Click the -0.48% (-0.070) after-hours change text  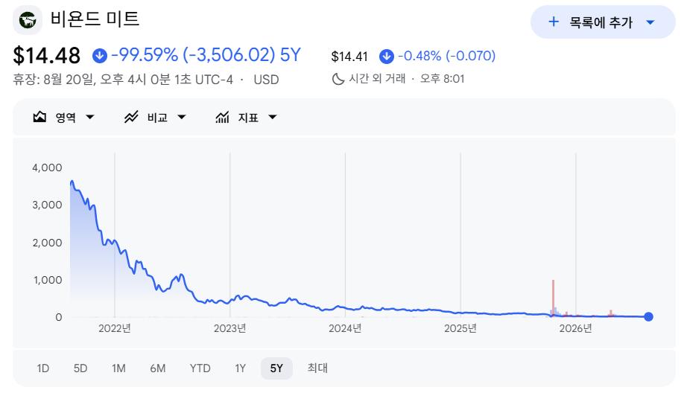click(447, 56)
